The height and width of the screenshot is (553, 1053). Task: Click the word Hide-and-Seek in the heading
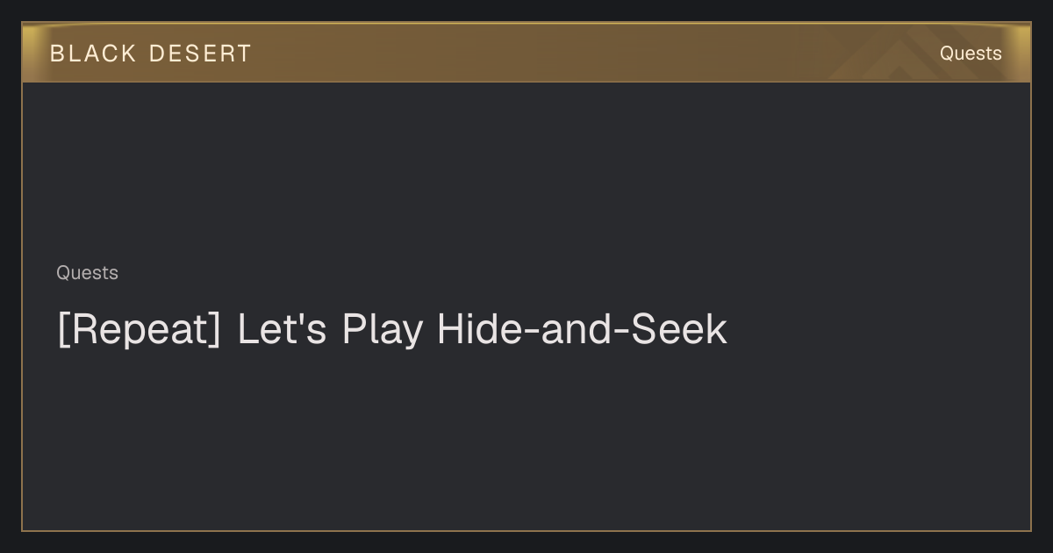click(582, 329)
